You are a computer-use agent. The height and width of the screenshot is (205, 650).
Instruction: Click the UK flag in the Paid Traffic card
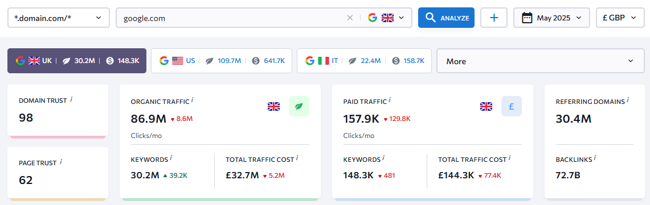[x=487, y=107]
